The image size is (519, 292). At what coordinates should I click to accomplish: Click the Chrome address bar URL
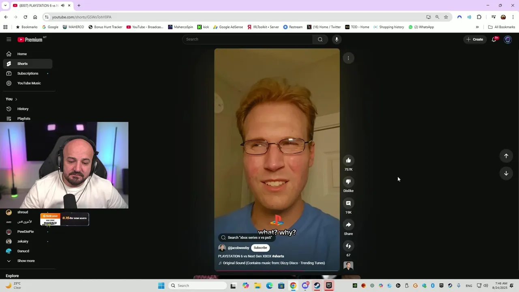coord(81,17)
